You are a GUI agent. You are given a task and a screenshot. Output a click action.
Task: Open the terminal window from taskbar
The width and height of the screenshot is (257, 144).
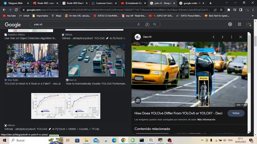pos(142,140)
